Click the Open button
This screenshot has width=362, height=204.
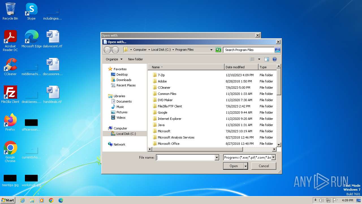[234, 166]
